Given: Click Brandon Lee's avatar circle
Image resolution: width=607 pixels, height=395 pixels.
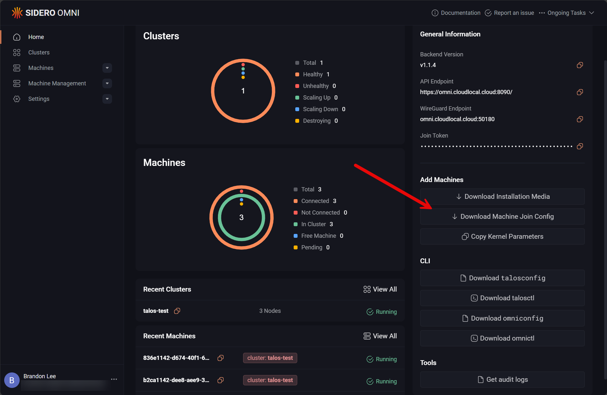Looking at the screenshot, I should [x=12, y=380].
